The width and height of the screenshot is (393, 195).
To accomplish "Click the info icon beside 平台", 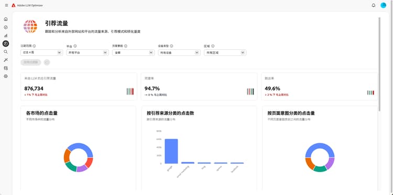I will click(75, 46).
